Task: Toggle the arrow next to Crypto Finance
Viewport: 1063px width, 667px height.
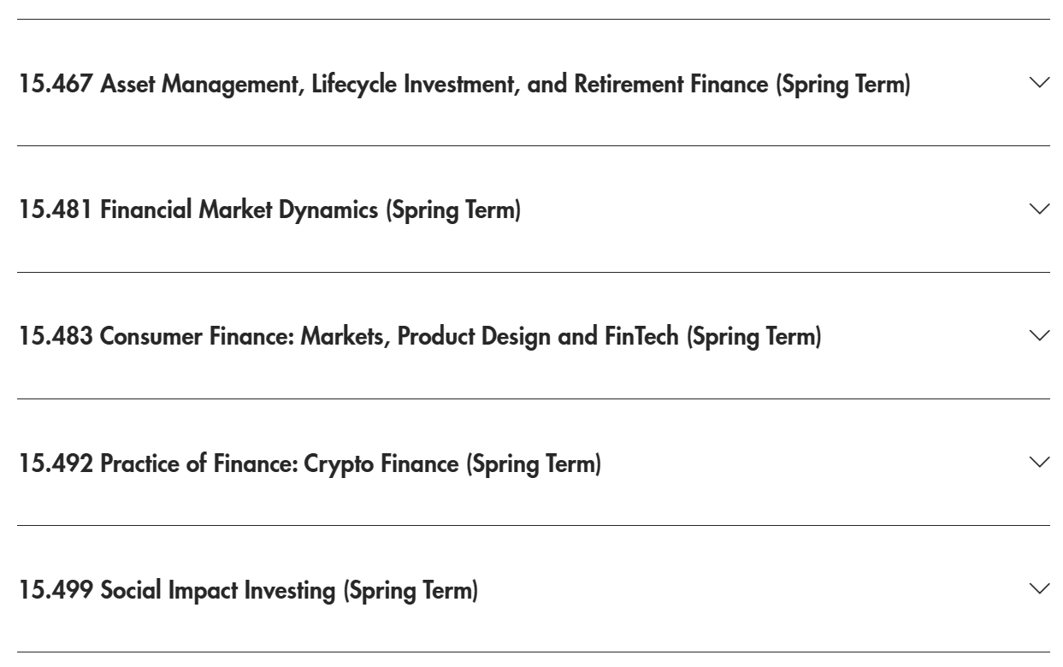Action: click(1040, 462)
